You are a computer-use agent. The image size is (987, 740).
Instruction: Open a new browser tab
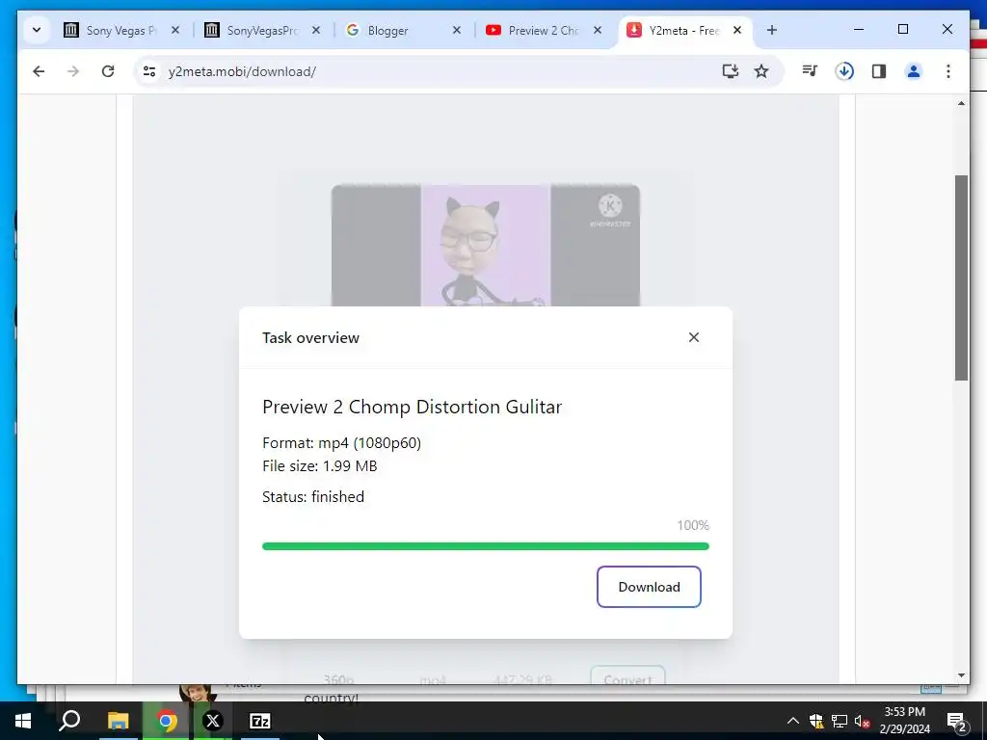coord(772,30)
